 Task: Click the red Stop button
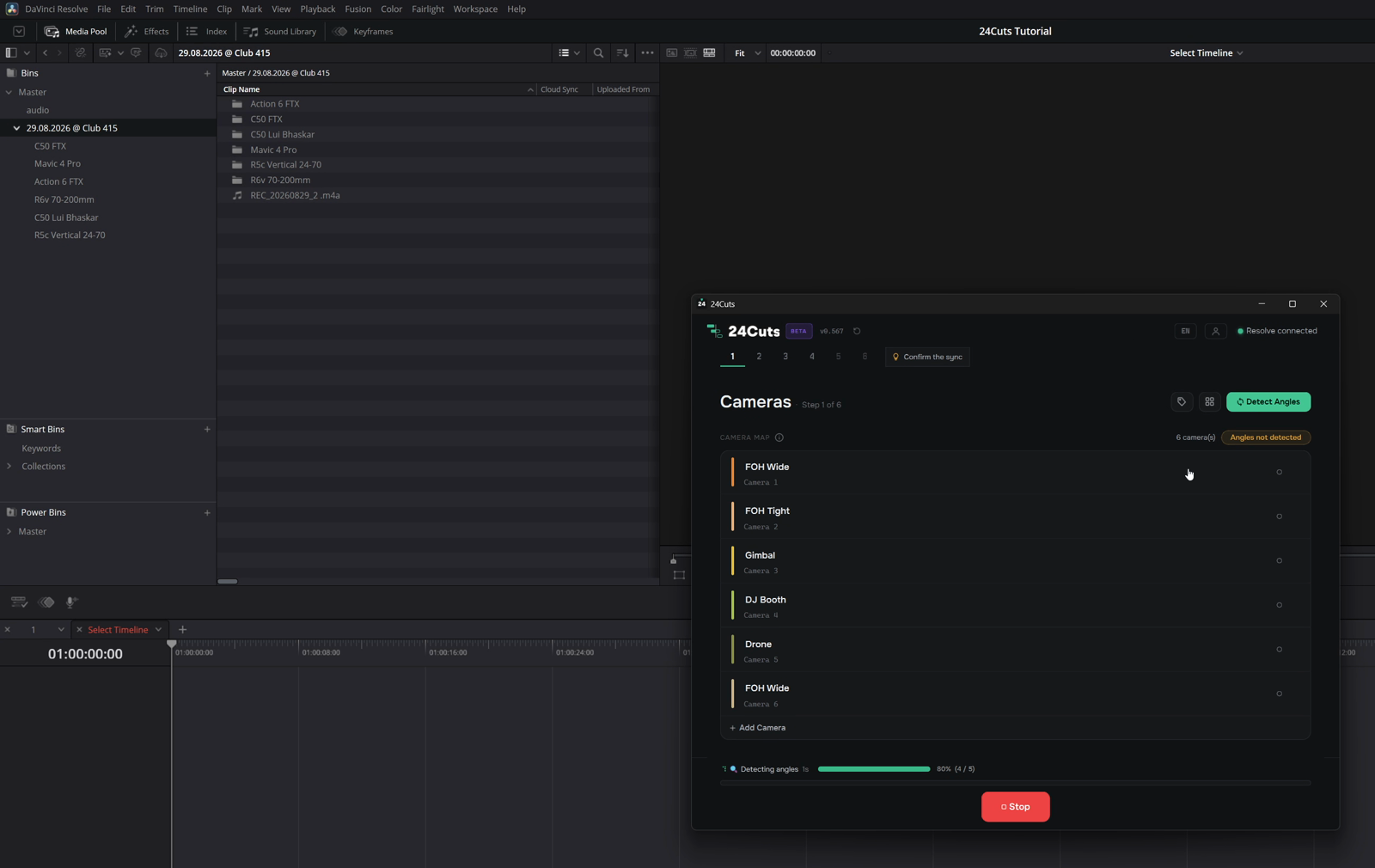[x=1015, y=807]
